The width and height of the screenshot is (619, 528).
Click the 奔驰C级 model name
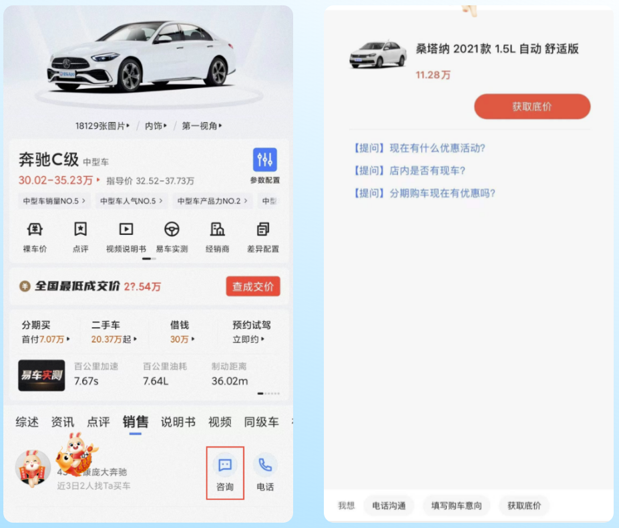coord(49,160)
